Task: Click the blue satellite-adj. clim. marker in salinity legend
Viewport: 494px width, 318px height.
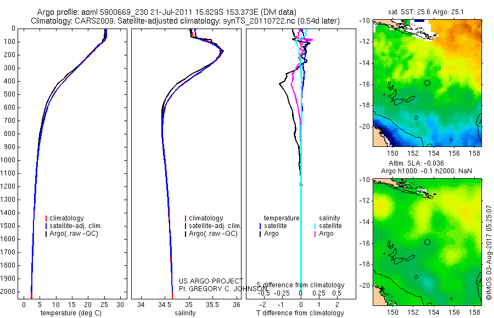Action: [186, 226]
